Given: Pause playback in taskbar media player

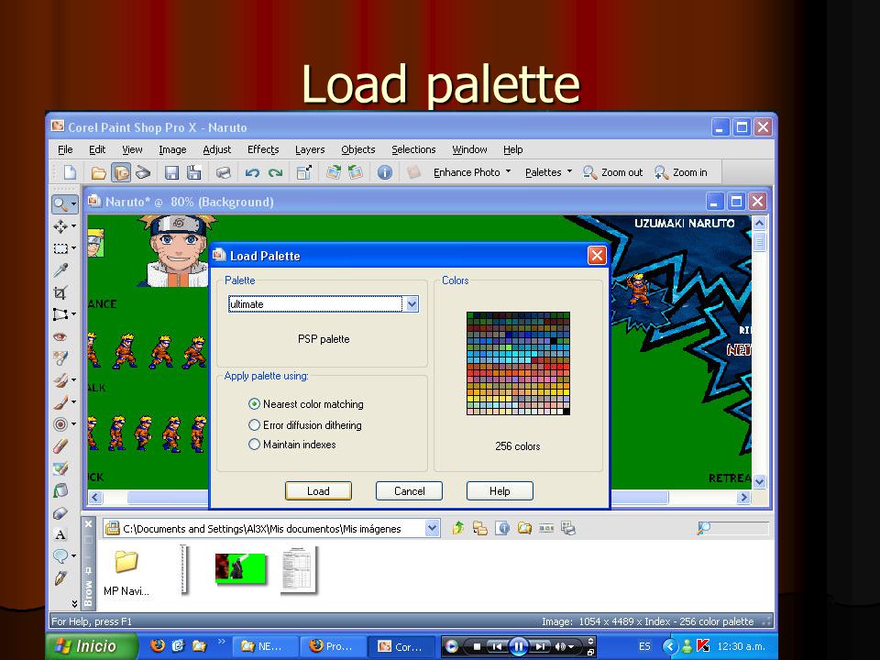Looking at the screenshot, I should (x=519, y=646).
